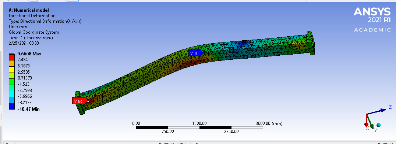Select the 9.6608 Max legend value
396x144 pixels.
(x=29, y=54)
